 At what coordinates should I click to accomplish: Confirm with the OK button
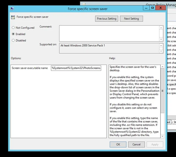(x=118, y=144)
